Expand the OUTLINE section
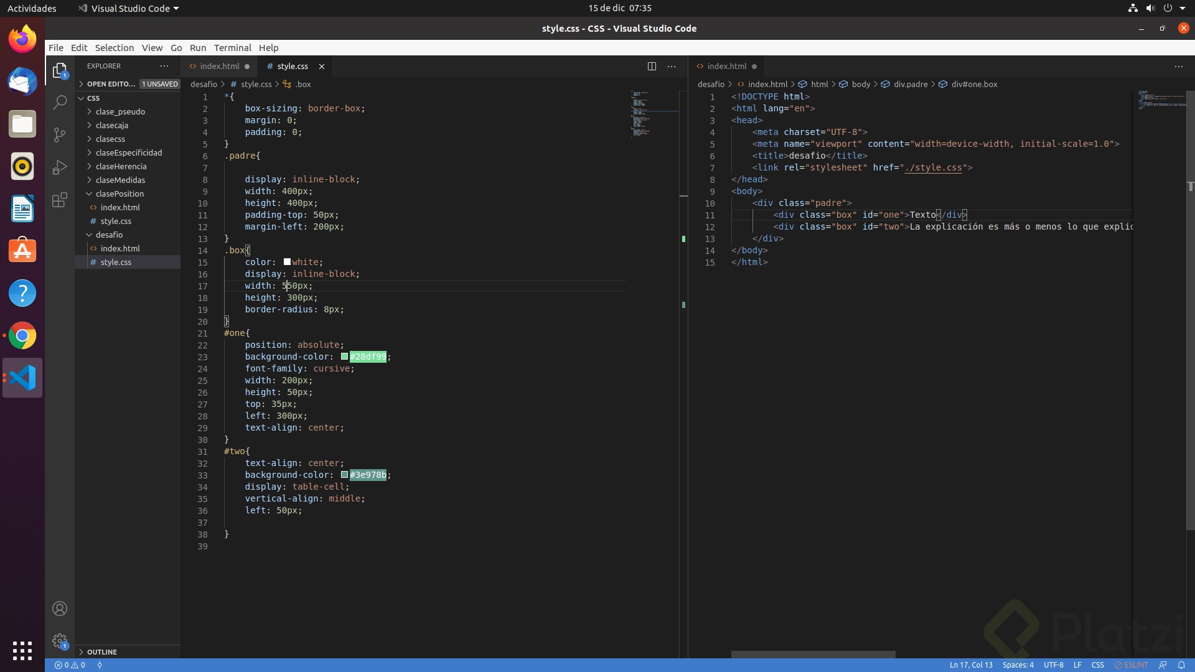This screenshot has height=672, width=1195. 128,651
